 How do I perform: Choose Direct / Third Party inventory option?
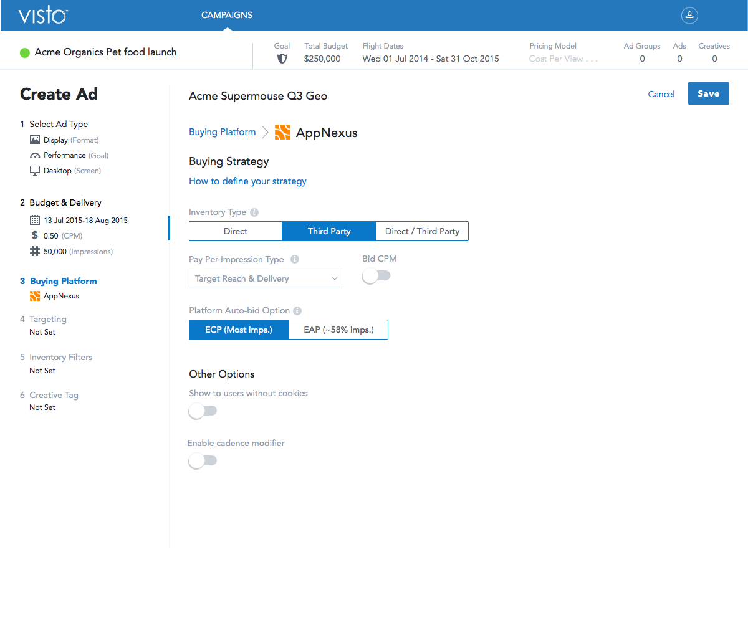click(x=422, y=231)
